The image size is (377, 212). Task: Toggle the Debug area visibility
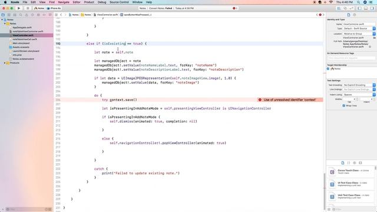pyautogui.click(x=366, y=8)
